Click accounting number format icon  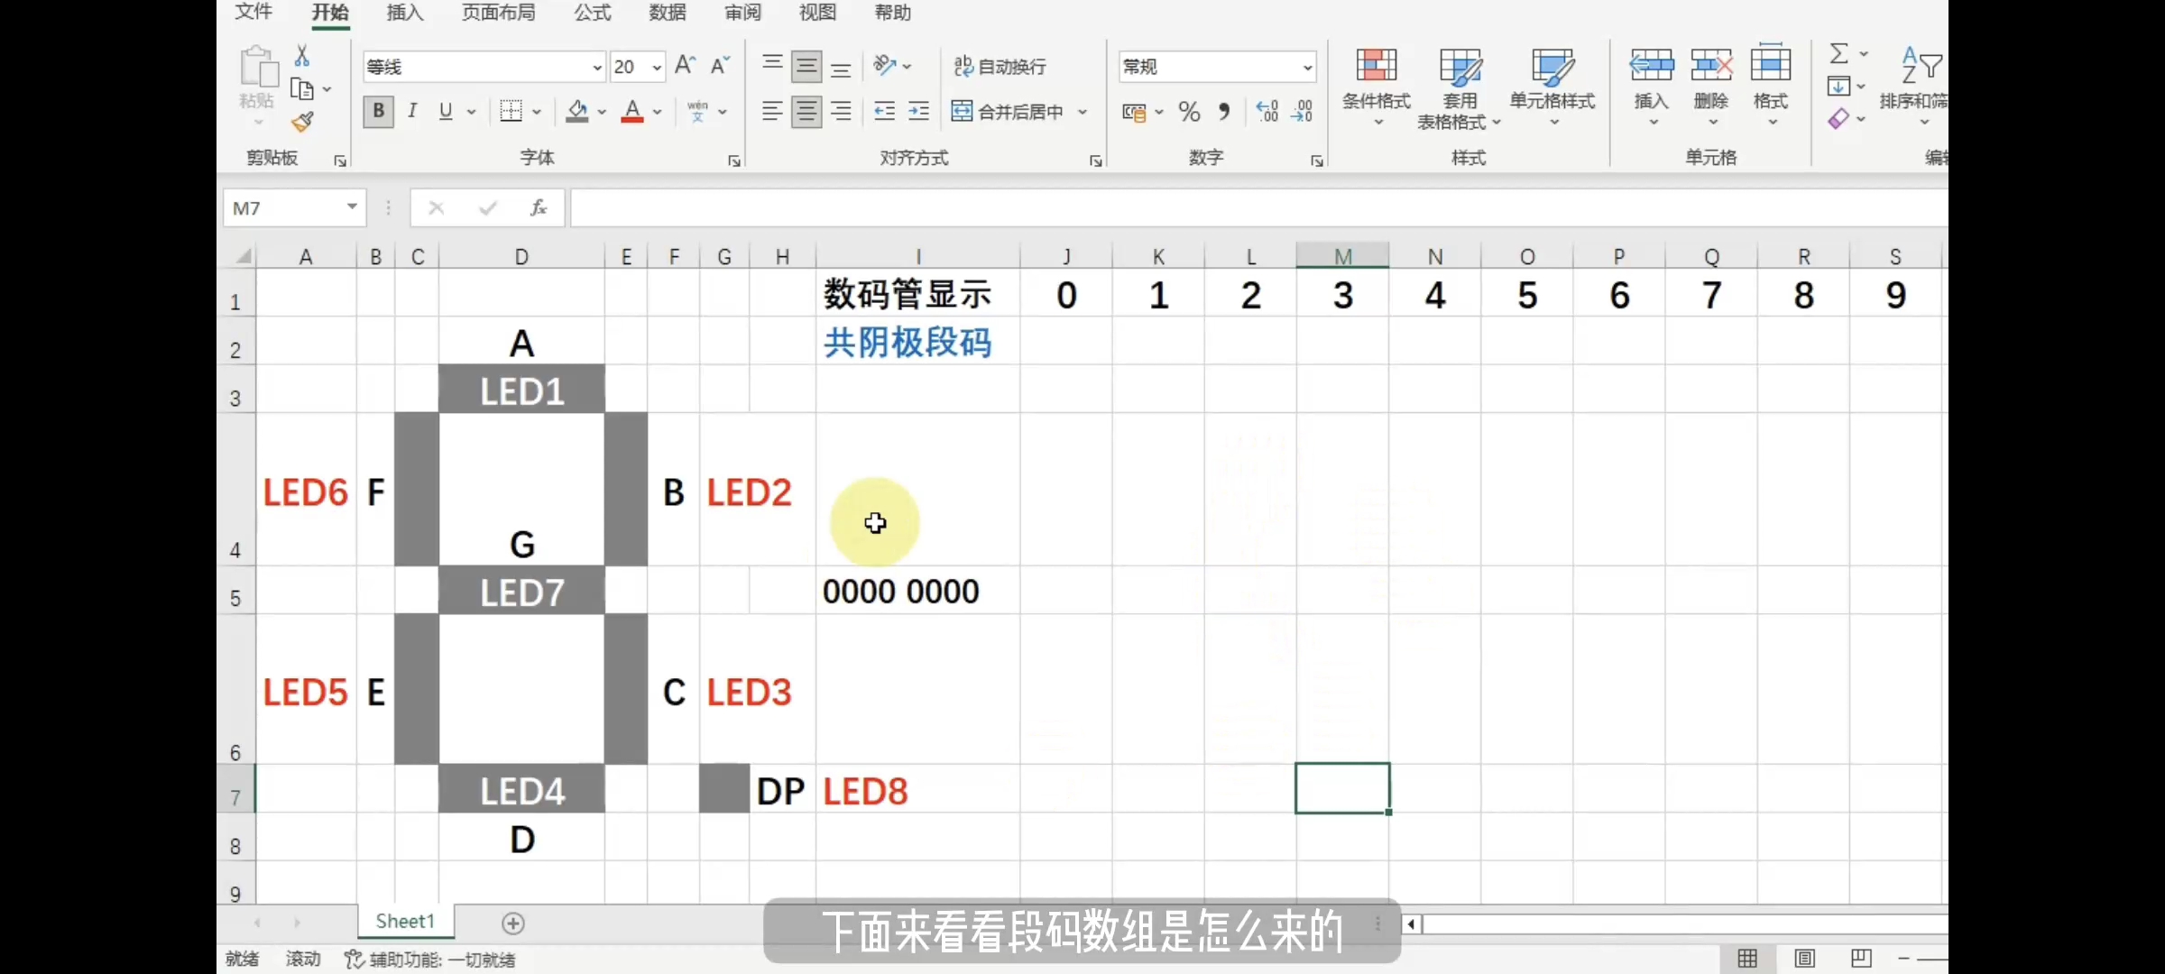click(1134, 112)
